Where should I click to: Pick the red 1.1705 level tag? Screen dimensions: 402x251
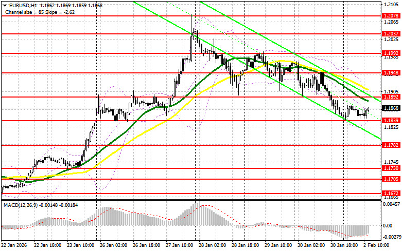[391, 179]
